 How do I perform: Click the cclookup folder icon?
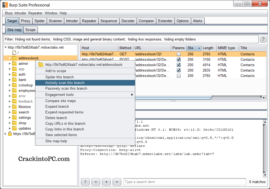[15, 85]
